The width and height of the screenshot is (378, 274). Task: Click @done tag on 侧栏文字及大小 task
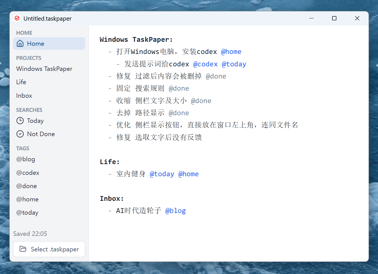[201, 101]
